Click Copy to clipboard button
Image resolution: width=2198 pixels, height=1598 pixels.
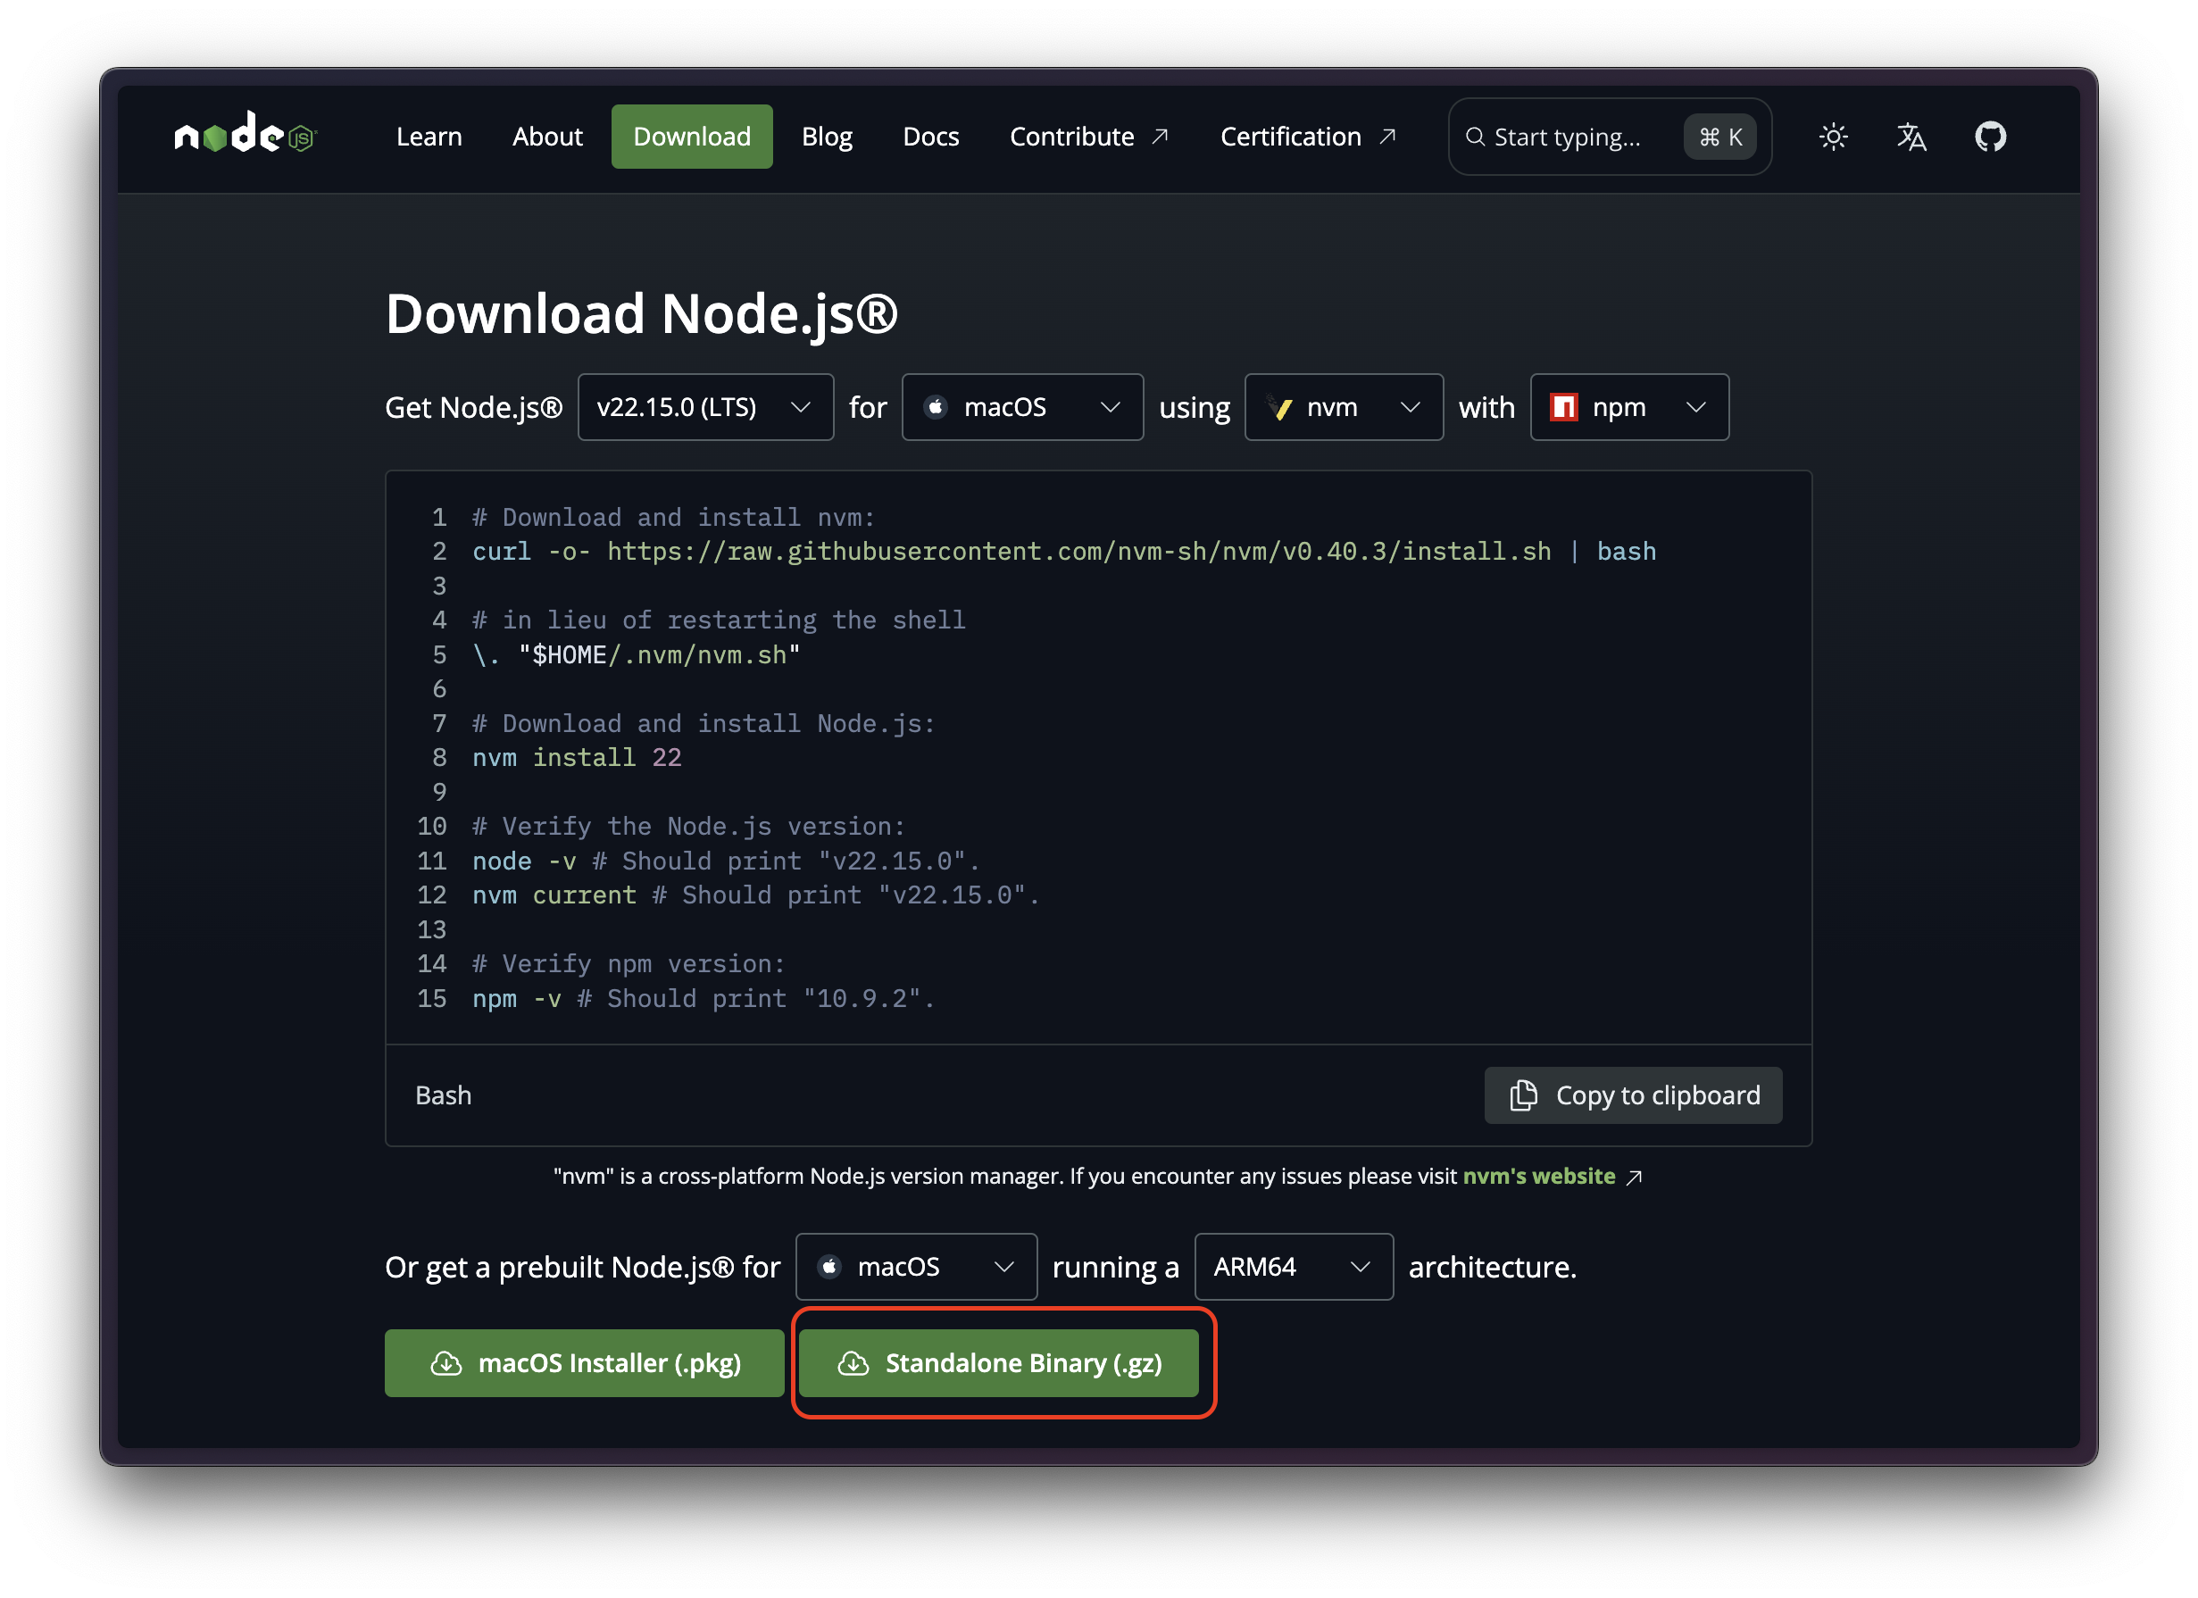(1633, 1095)
